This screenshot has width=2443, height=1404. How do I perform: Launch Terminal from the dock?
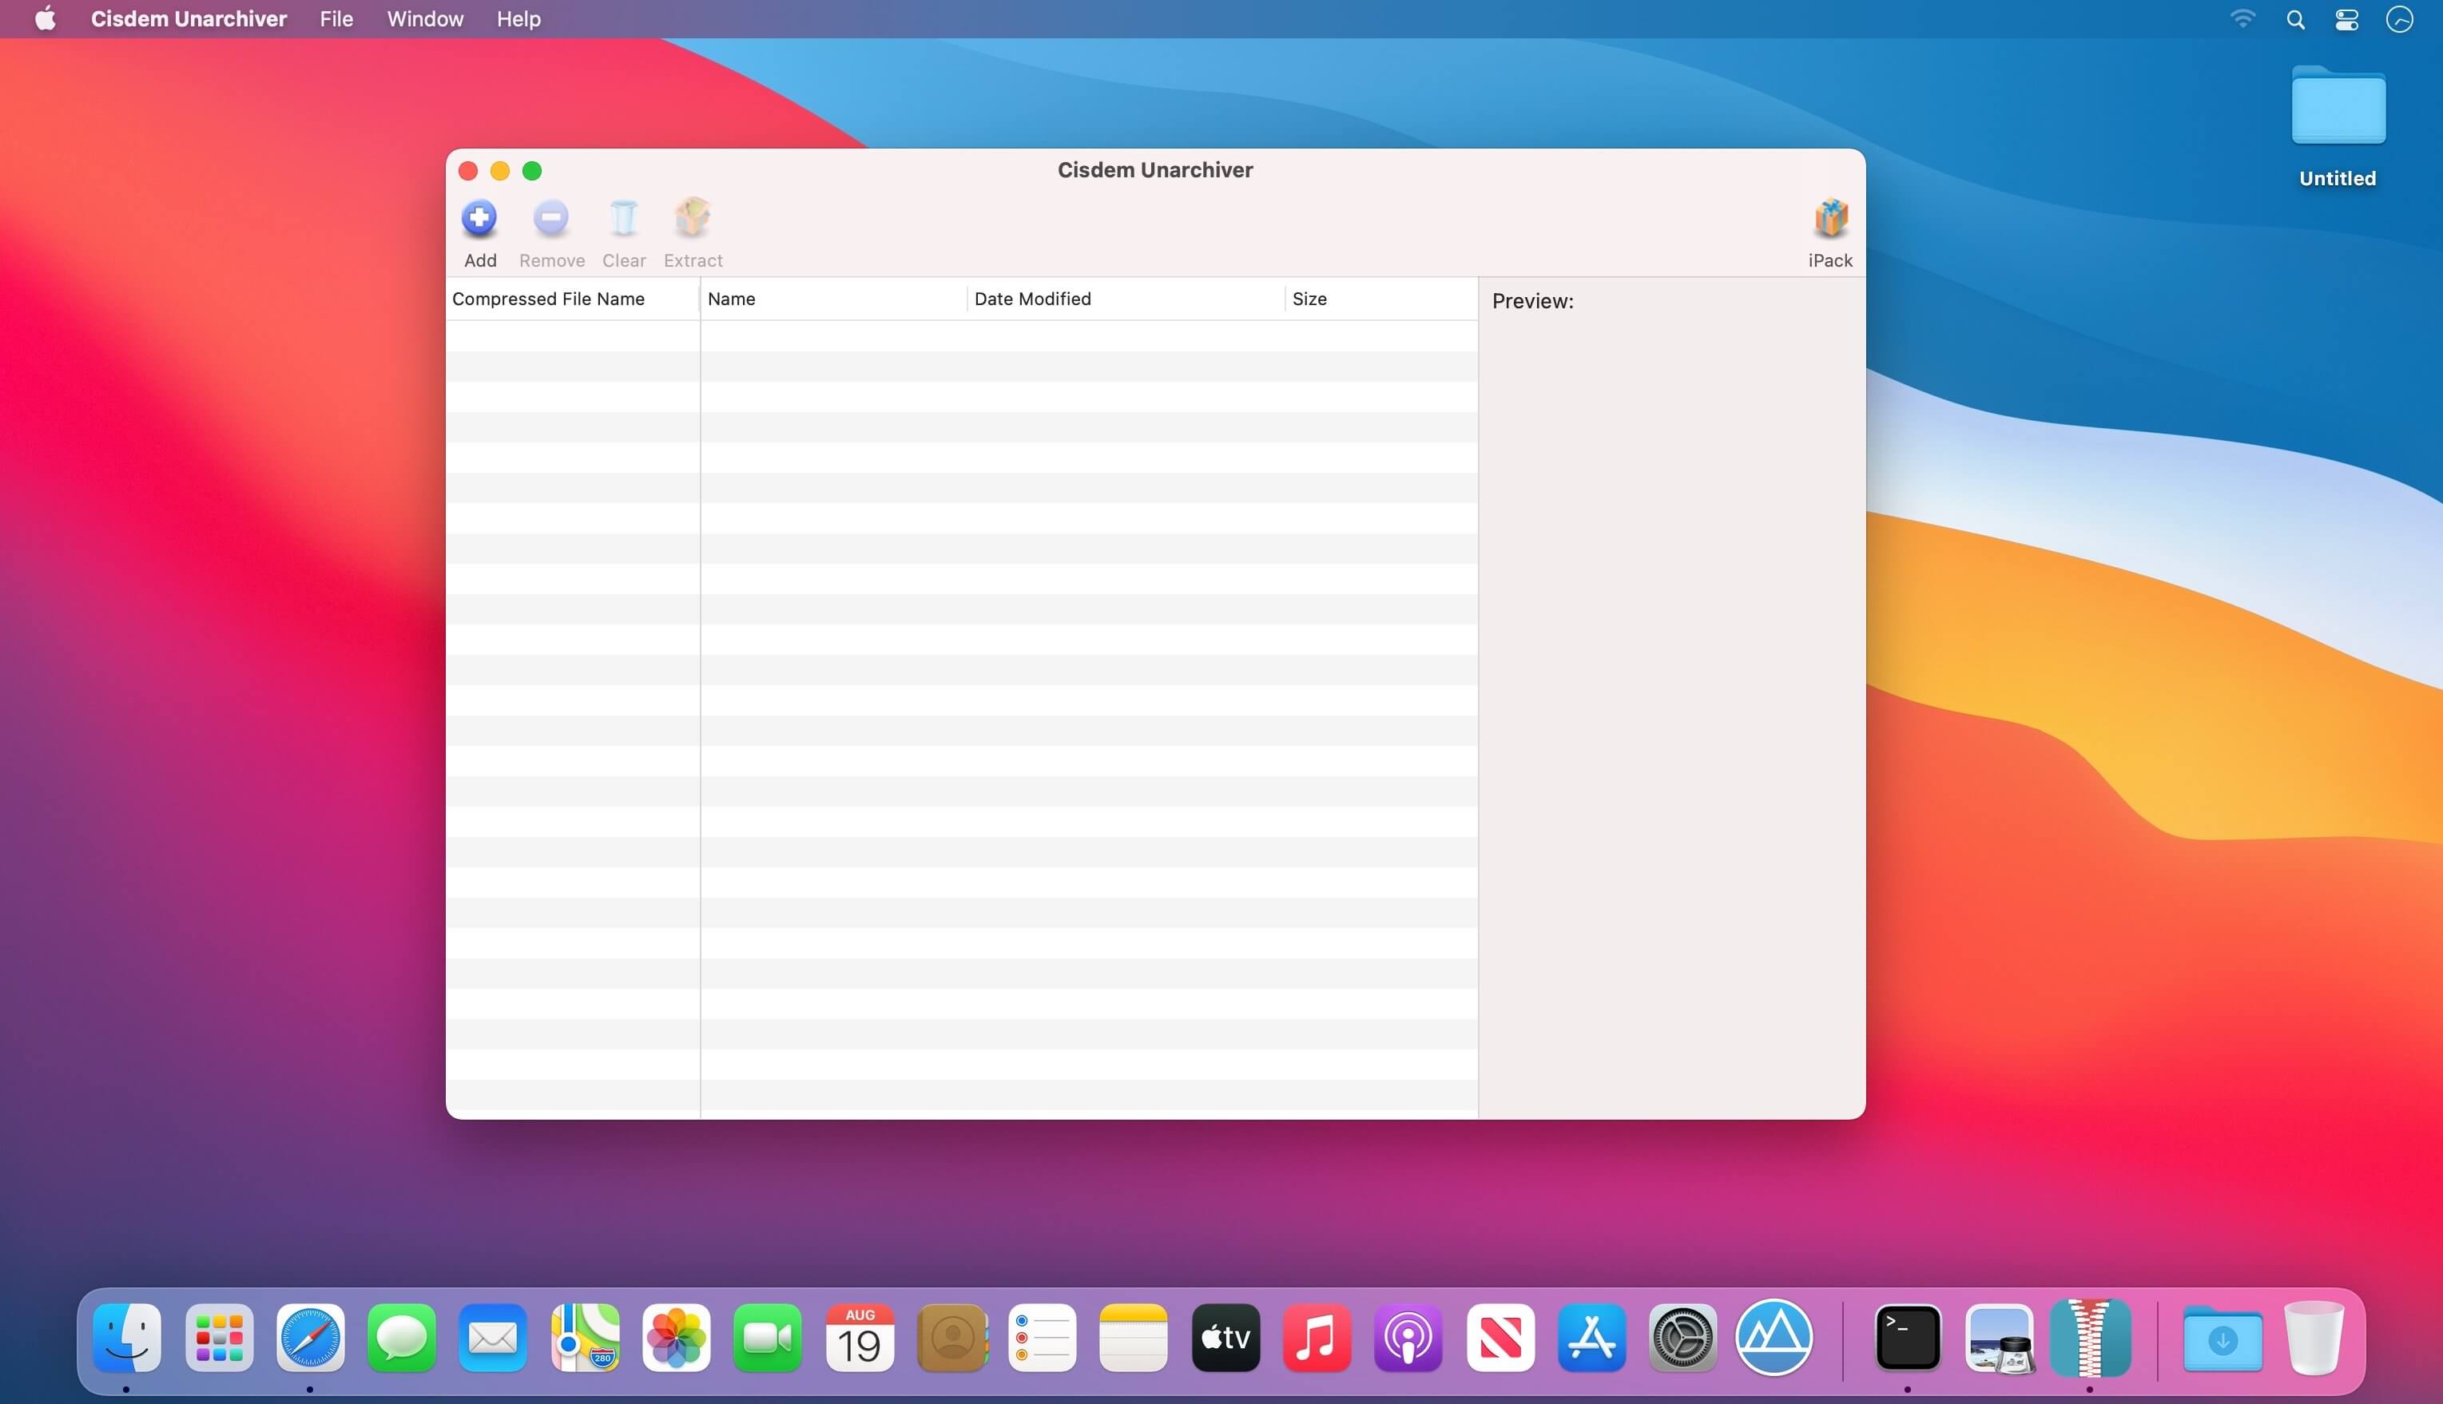coord(1907,1338)
